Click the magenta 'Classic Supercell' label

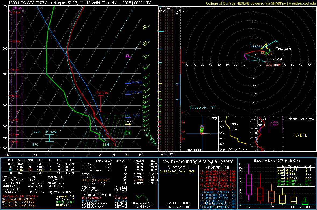[275, 123]
